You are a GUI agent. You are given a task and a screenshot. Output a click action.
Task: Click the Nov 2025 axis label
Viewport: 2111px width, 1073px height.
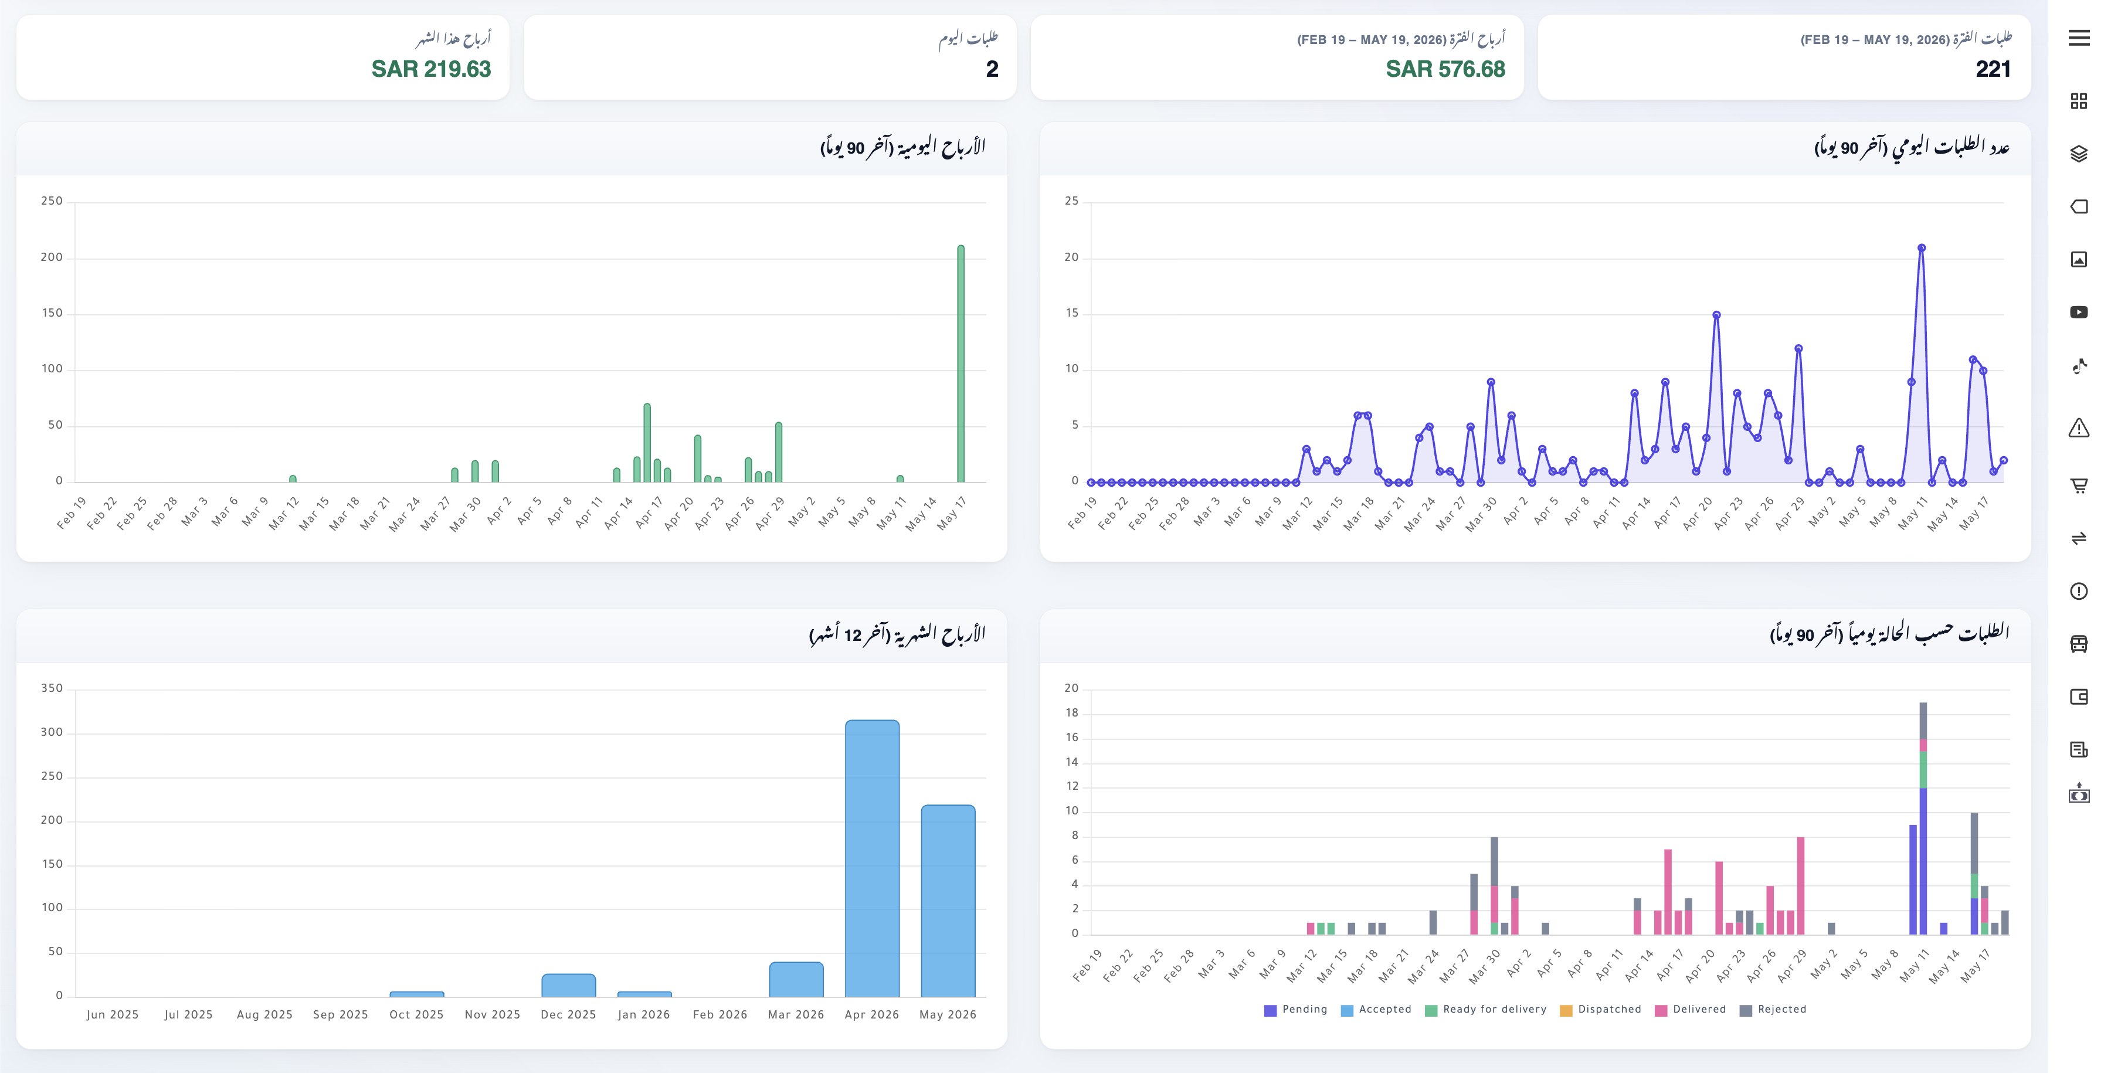(x=492, y=1015)
